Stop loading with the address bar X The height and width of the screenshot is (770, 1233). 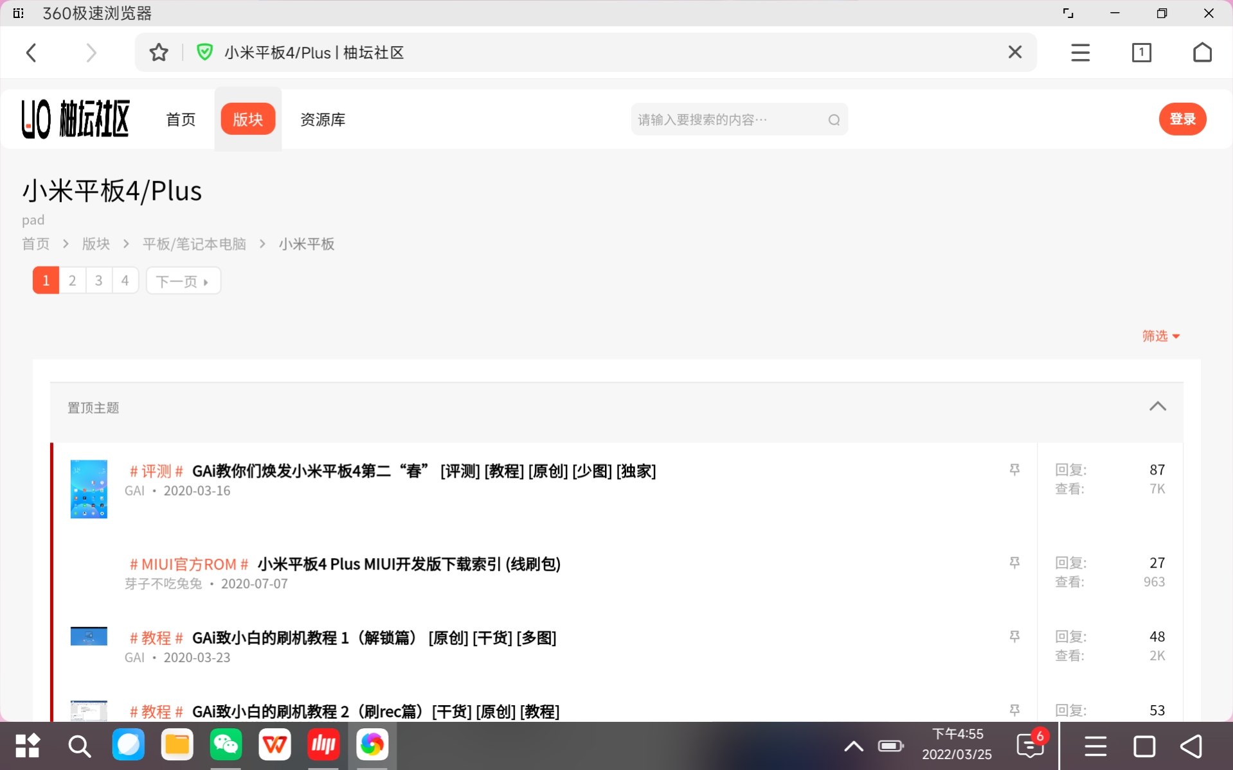point(1015,52)
